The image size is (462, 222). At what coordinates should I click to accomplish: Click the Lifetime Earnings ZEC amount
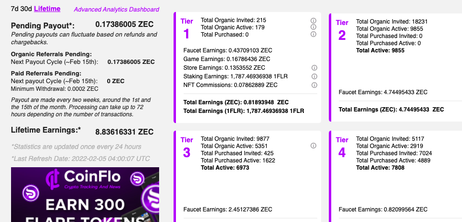click(x=125, y=132)
